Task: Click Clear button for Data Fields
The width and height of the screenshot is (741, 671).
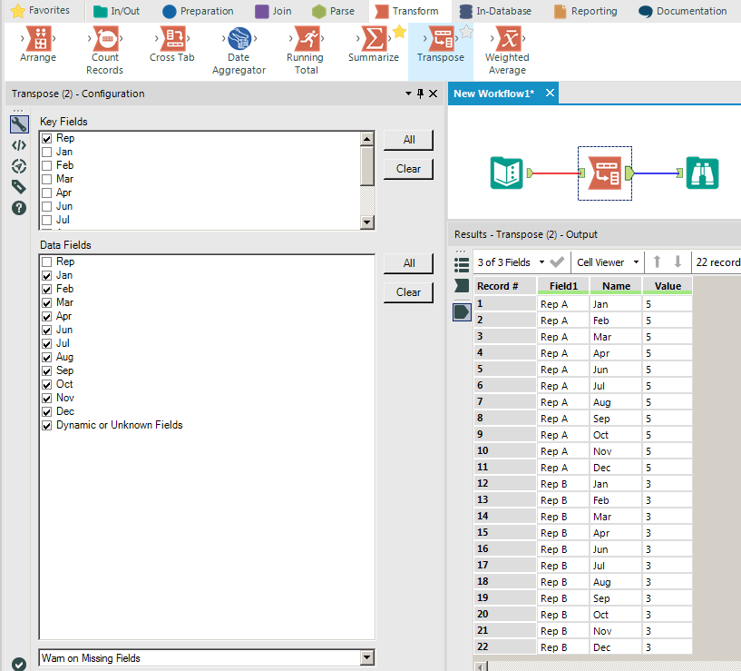Action: click(x=408, y=292)
